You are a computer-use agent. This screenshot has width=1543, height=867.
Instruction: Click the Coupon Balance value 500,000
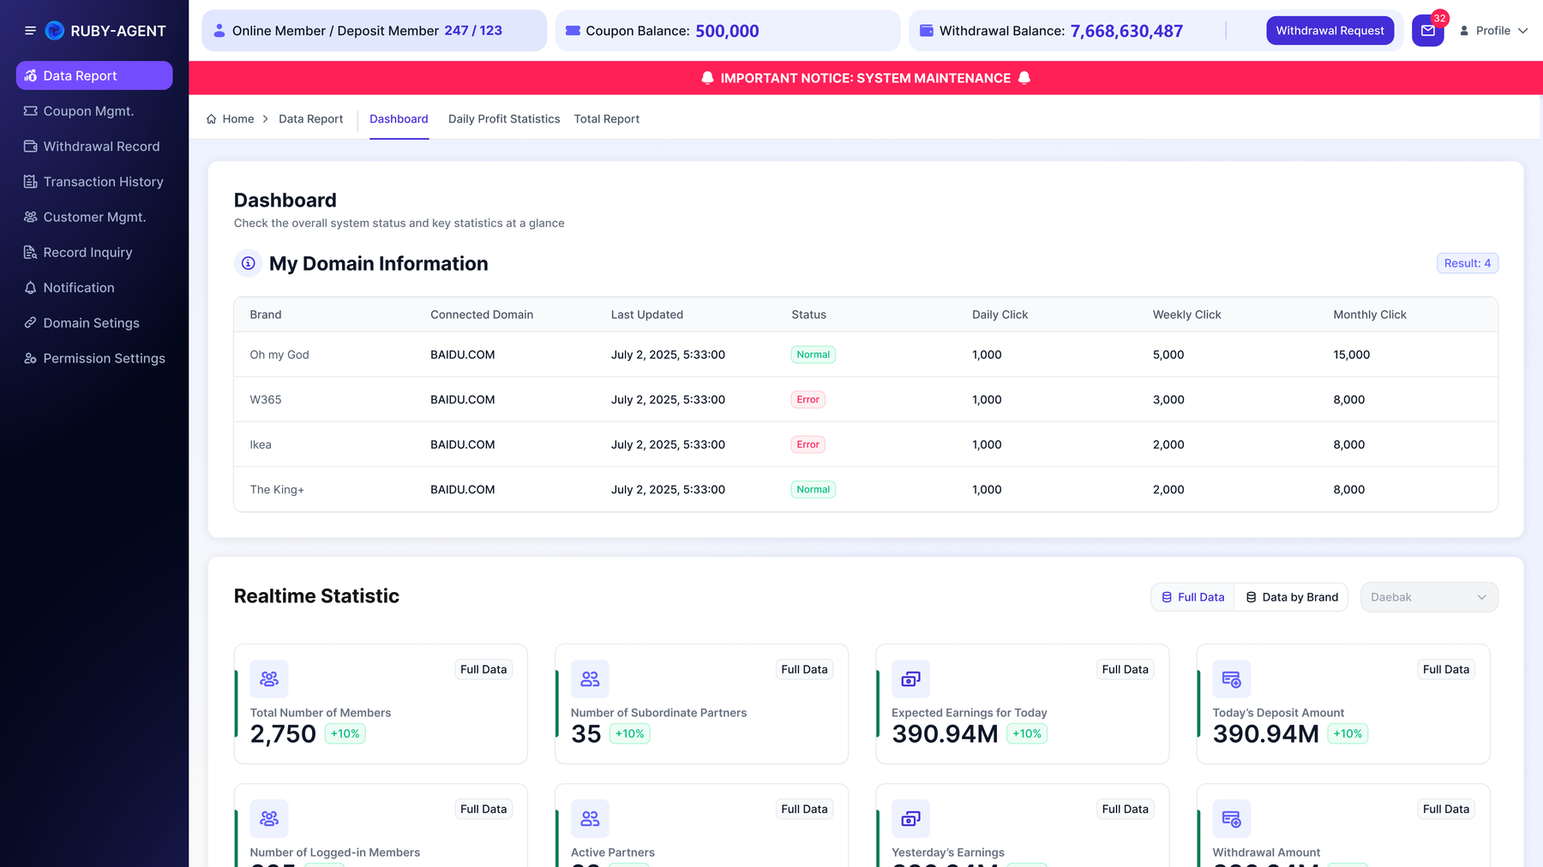click(x=727, y=31)
